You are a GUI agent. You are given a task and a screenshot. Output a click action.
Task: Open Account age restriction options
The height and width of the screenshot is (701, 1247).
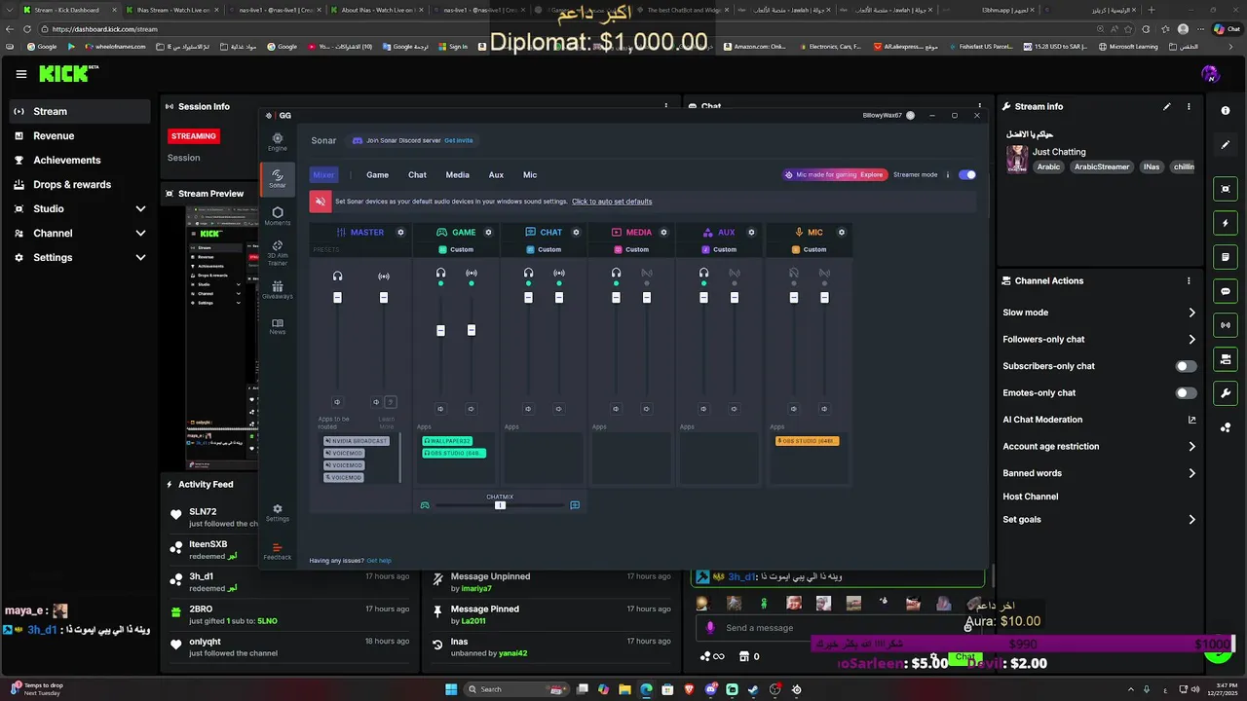coord(1100,446)
